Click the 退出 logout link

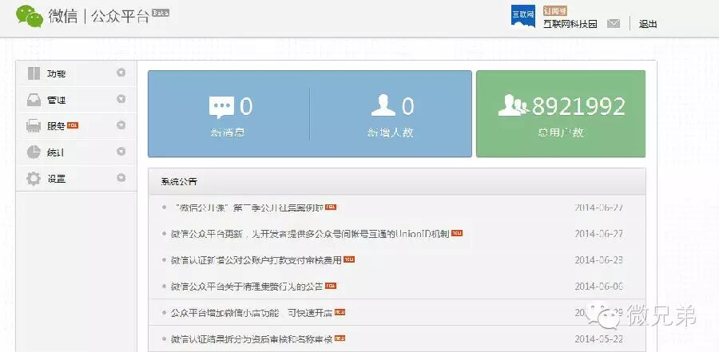tap(648, 24)
